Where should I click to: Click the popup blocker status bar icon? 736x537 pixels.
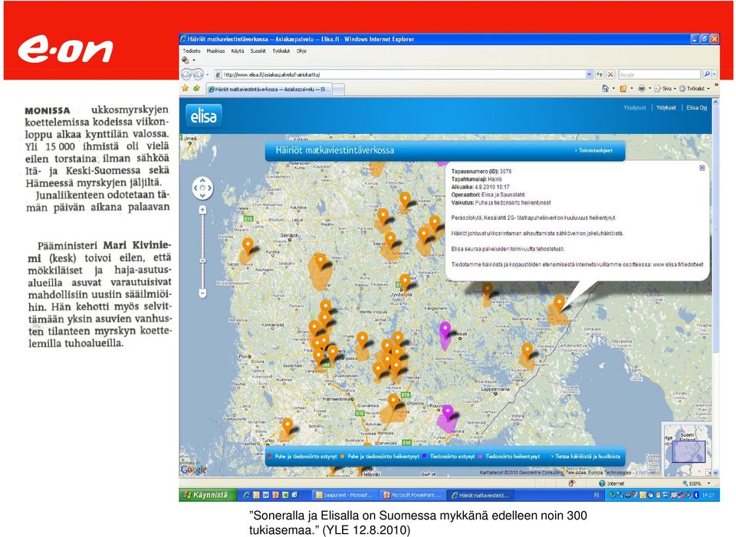click(x=572, y=483)
